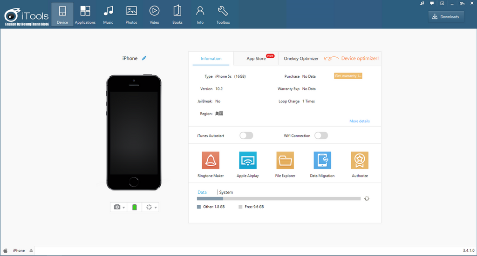Screen dimensions: 477x256
Task: Select the Data storage tab
Action: click(x=202, y=192)
